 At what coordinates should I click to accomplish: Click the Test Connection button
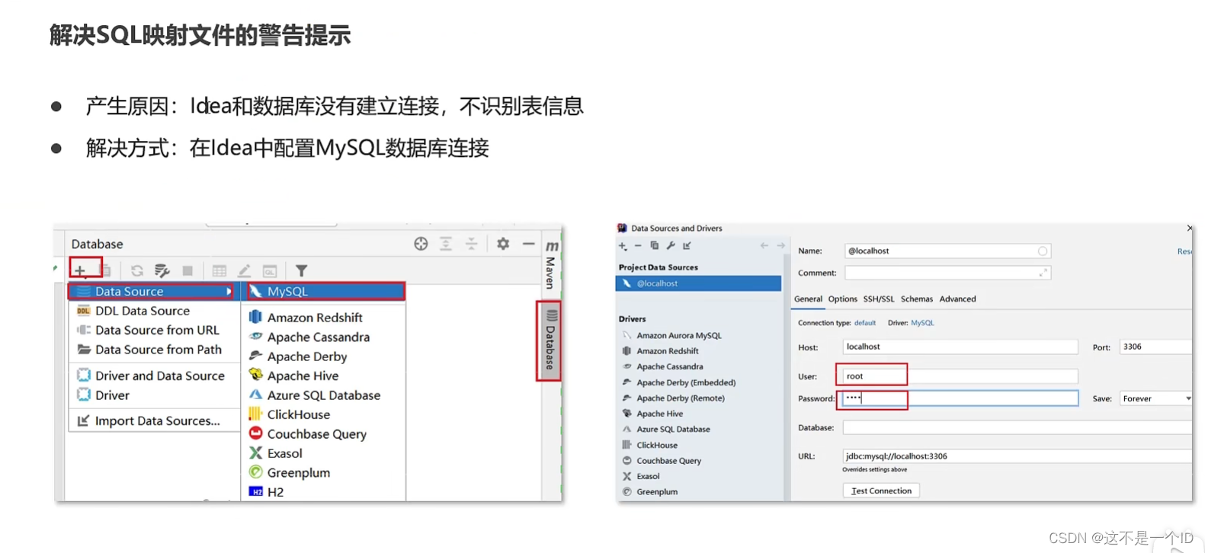pyautogui.click(x=881, y=491)
